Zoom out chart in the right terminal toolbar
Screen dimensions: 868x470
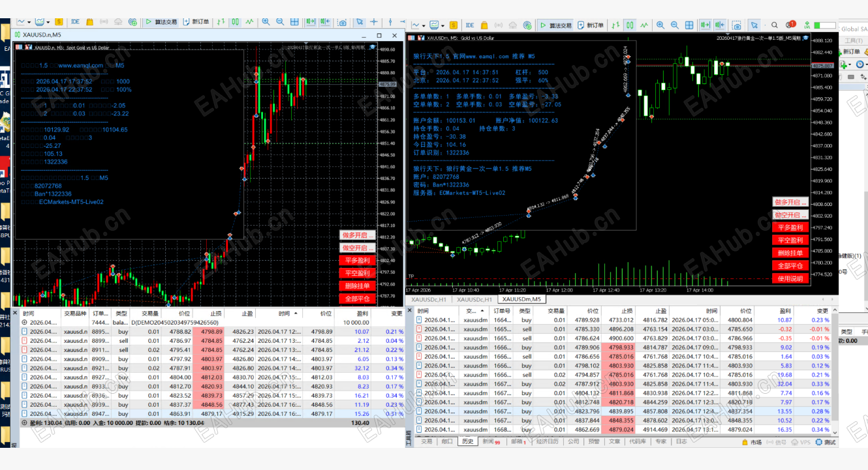[x=675, y=25]
